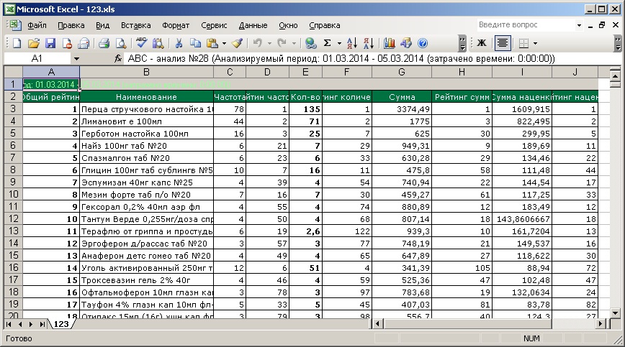Image resolution: width=625 pixels, height=347 pixels.
Task: Open the Данные menu
Action: pyautogui.click(x=253, y=25)
